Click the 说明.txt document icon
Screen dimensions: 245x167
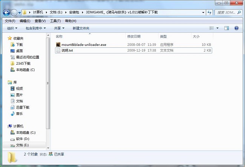[x=58, y=50]
